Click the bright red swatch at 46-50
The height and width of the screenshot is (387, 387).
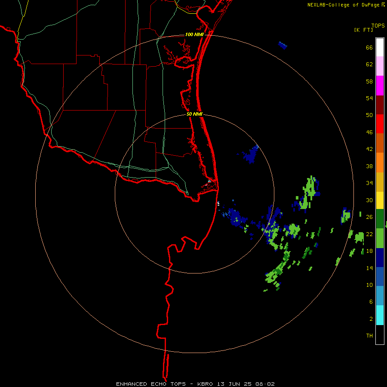[380, 124]
